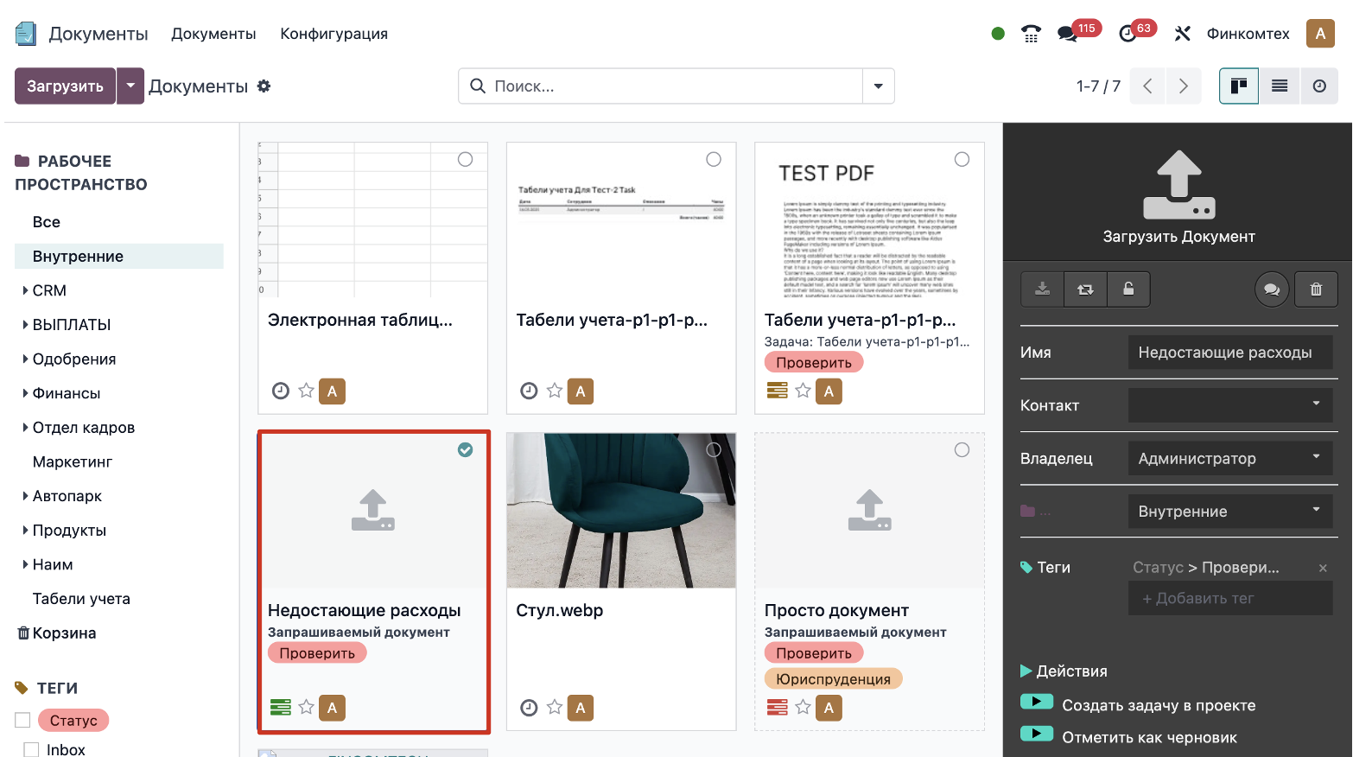This screenshot has width=1353, height=757.
Task: Click Создать задачу в проекте action
Action: 1158,705
